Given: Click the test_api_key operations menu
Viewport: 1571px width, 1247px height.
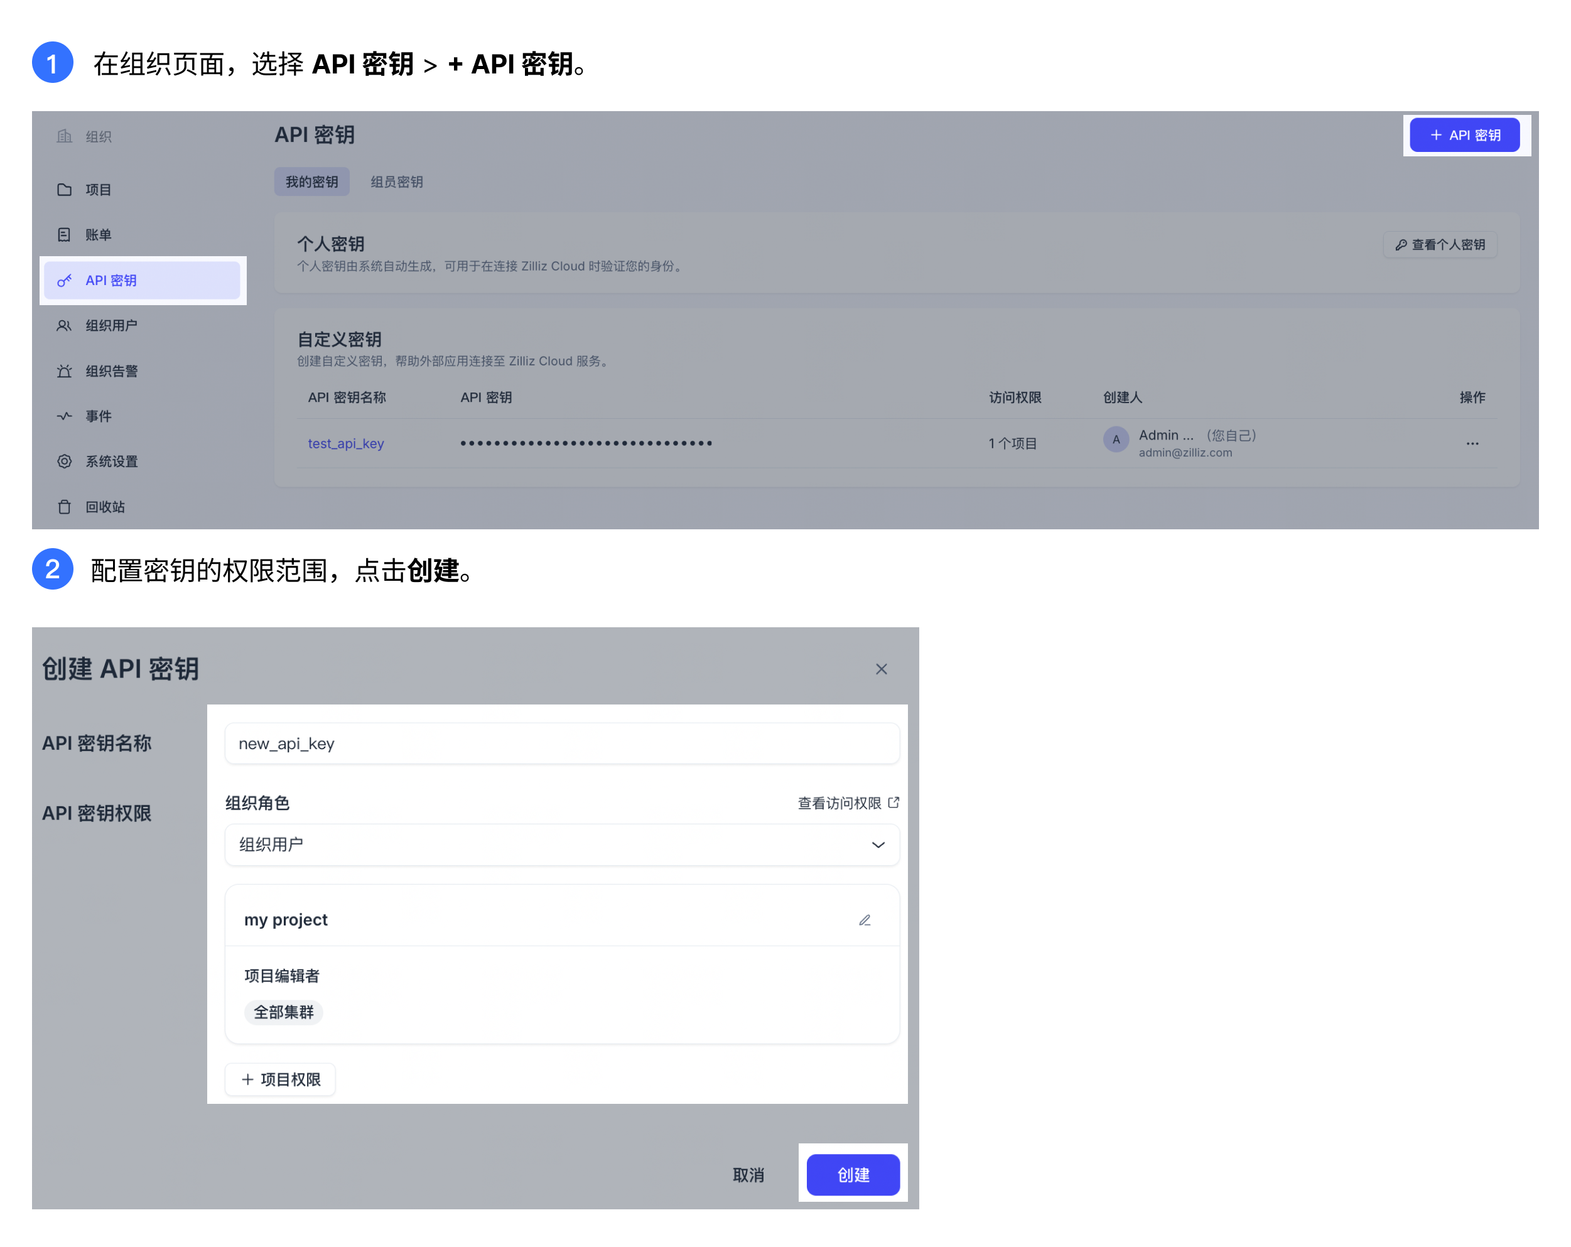Looking at the screenshot, I should (x=1472, y=444).
